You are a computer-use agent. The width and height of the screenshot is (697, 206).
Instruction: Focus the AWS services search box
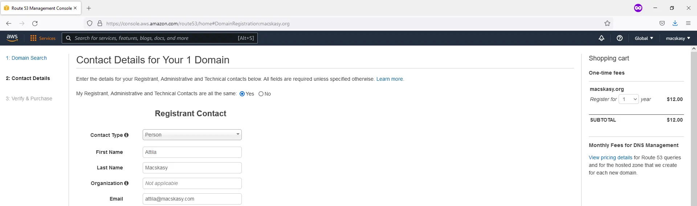tap(160, 38)
